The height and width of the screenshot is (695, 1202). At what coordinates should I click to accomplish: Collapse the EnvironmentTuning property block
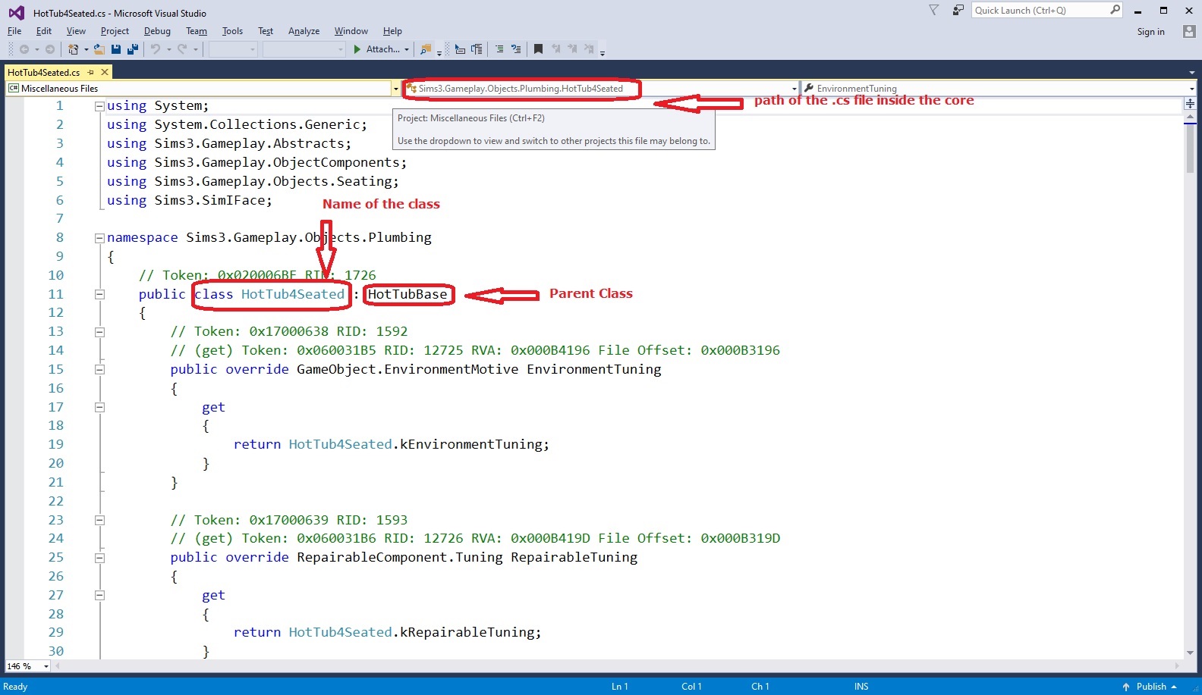click(x=99, y=370)
